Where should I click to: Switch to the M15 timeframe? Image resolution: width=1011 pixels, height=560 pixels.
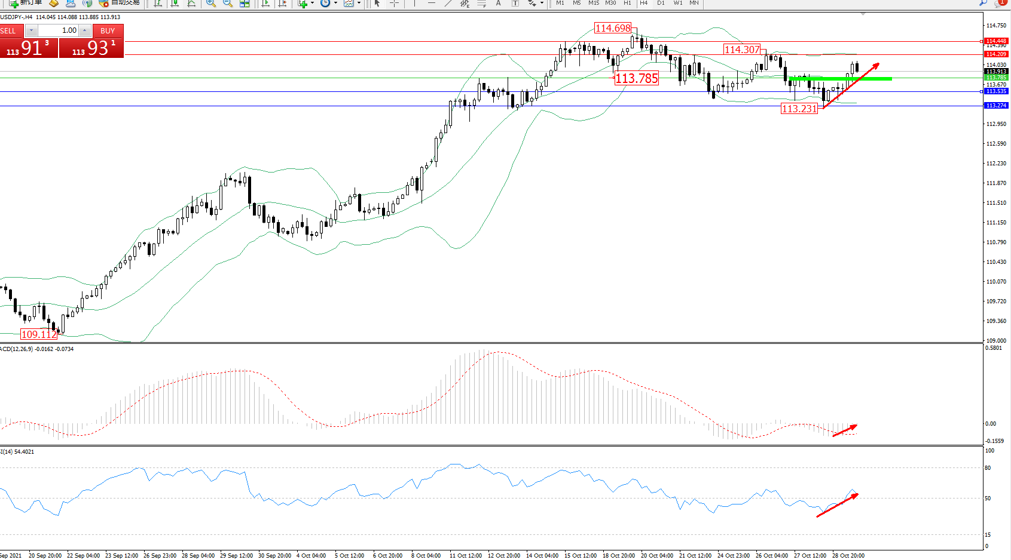593,3
